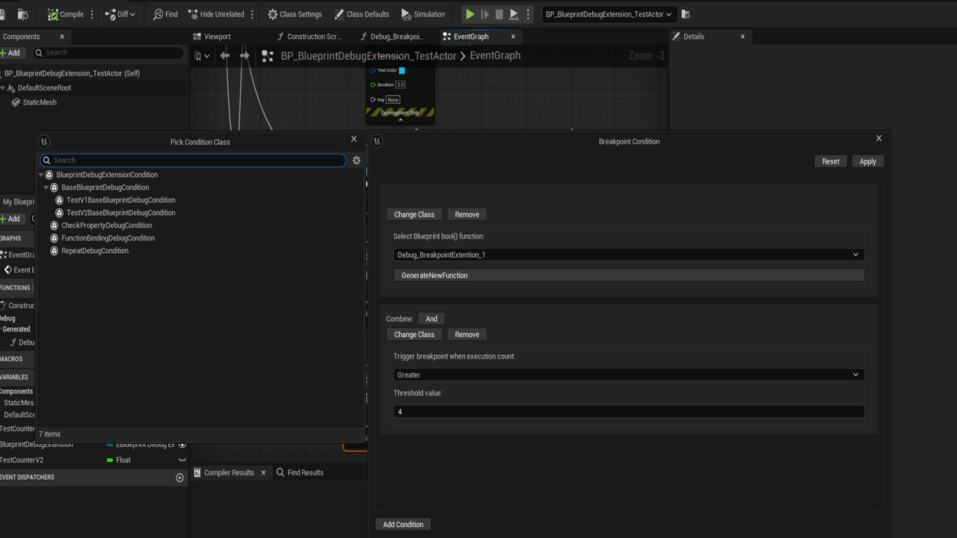Image resolution: width=957 pixels, height=538 pixels.
Task: Click the Text Color swatch on the node
Action: coord(401,70)
